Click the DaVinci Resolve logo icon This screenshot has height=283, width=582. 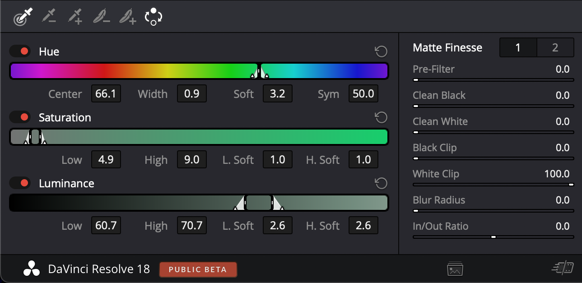pos(32,269)
